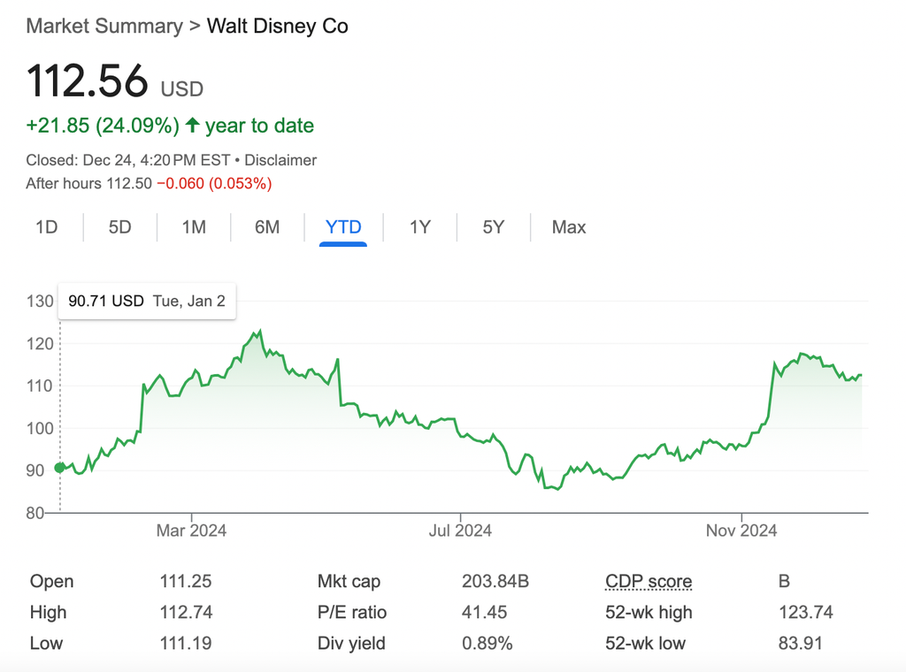906x672 pixels.
Task: Click the Walt Disney Co title
Action: (277, 27)
